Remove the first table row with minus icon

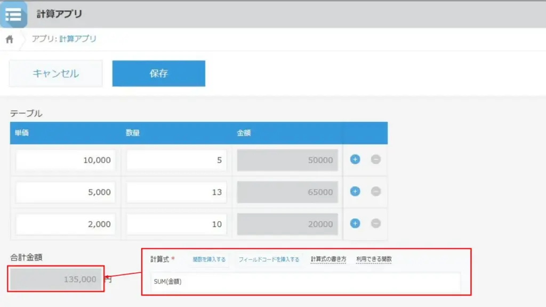(375, 159)
